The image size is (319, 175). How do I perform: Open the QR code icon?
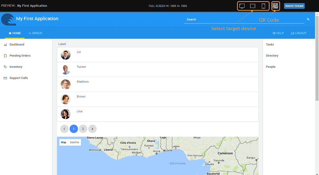[275, 6]
